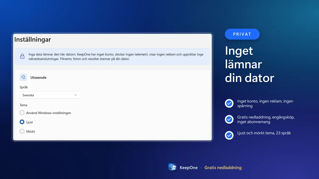This screenshot has width=319, height=179.
Task: Click the padlock icon in the privacy notice
Action: point(22,56)
